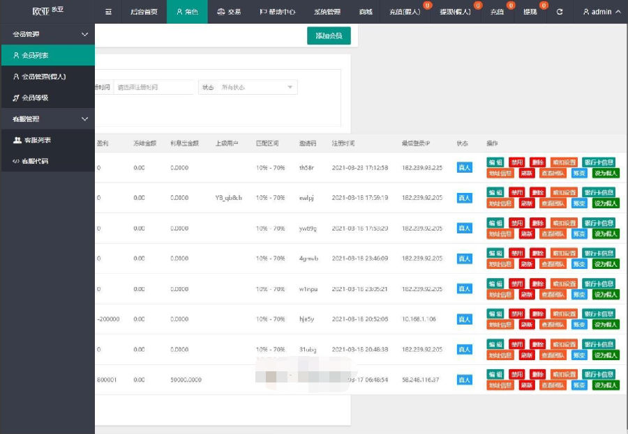The image size is (628, 434).
Task: Click 禁用 for the yw69g row
Action: point(516,222)
